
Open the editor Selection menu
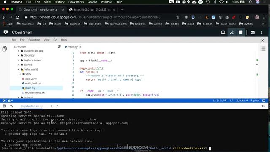click(x=34, y=40)
